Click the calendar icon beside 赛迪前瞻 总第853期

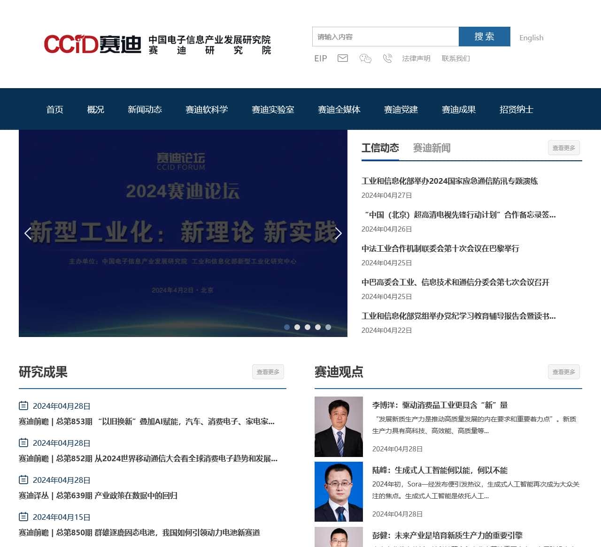coord(23,406)
